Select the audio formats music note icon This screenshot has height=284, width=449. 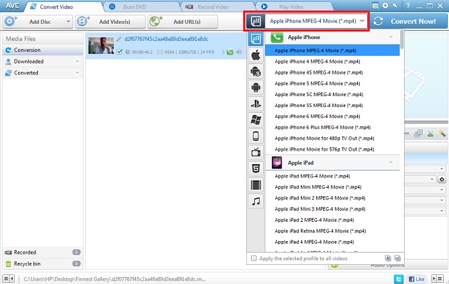pyautogui.click(x=256, y=201)
